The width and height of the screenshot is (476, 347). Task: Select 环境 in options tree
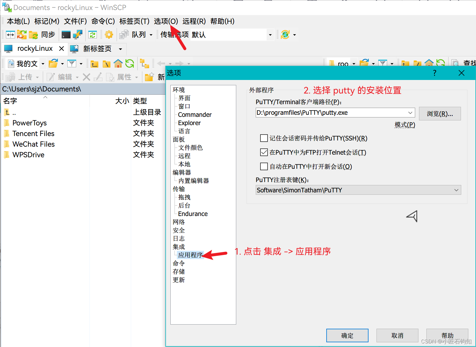[x=179, y=90]
